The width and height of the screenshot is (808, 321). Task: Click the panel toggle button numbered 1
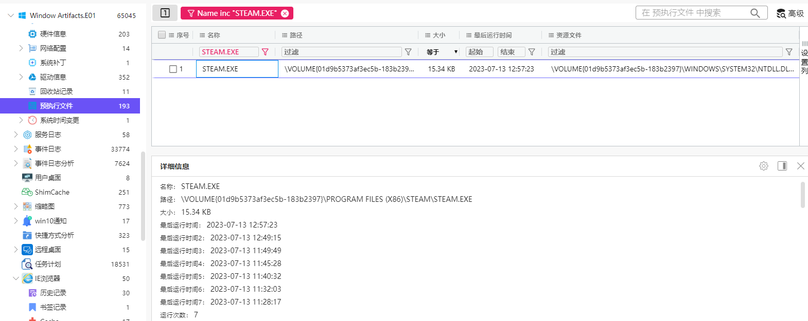pos(165,13)
